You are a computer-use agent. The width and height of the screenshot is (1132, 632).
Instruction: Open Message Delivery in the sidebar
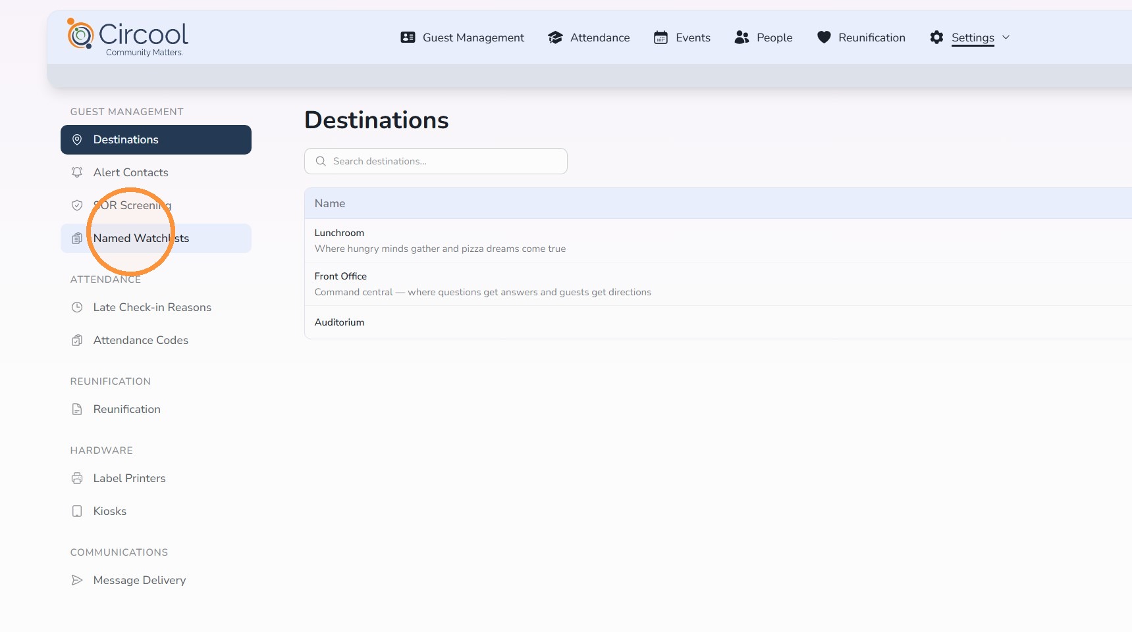[156, 580]
